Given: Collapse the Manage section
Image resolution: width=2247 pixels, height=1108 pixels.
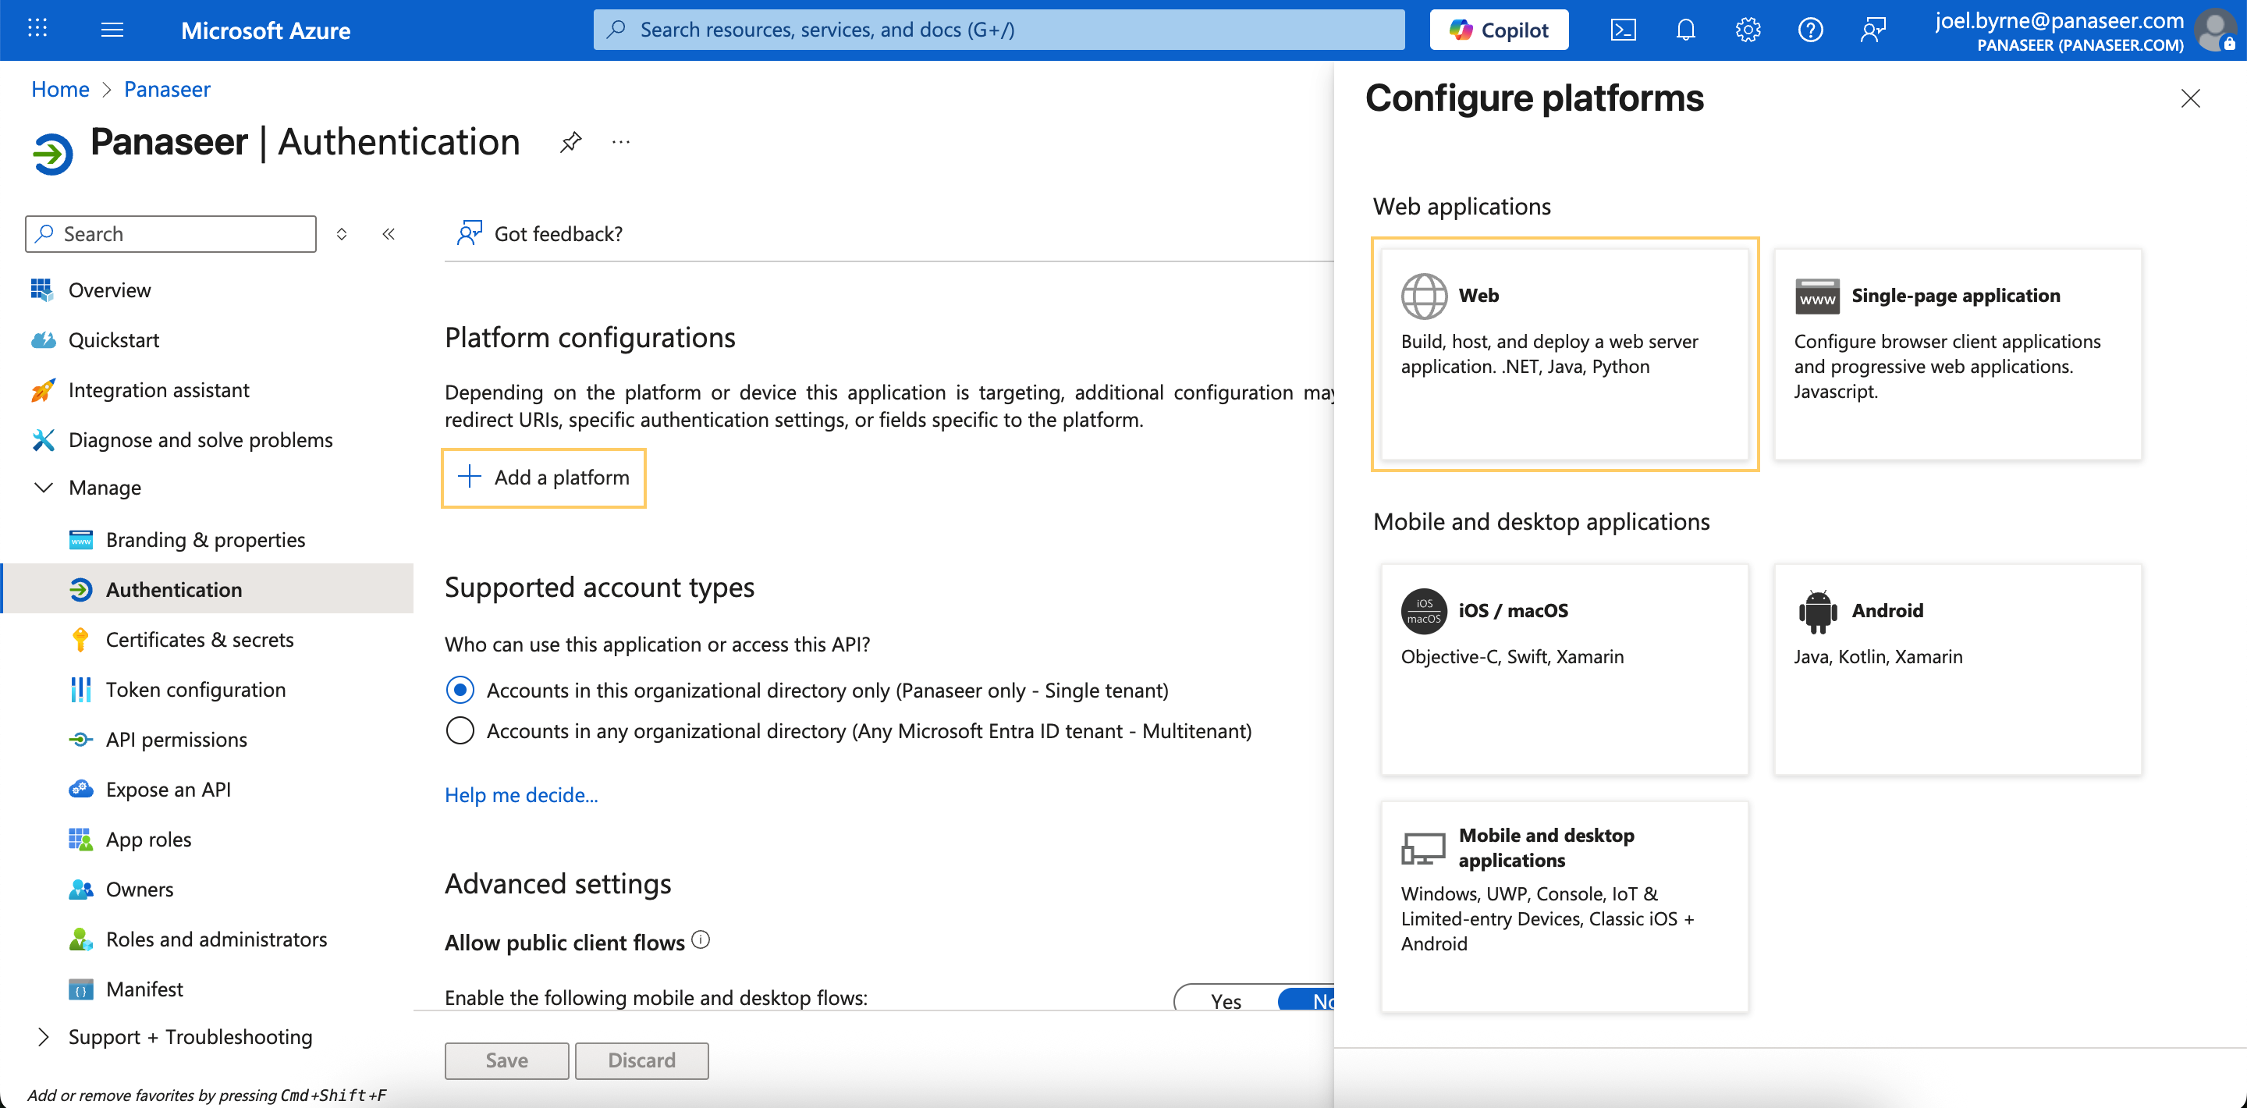Looking at the screenshot, I should (x=42, y=488).
